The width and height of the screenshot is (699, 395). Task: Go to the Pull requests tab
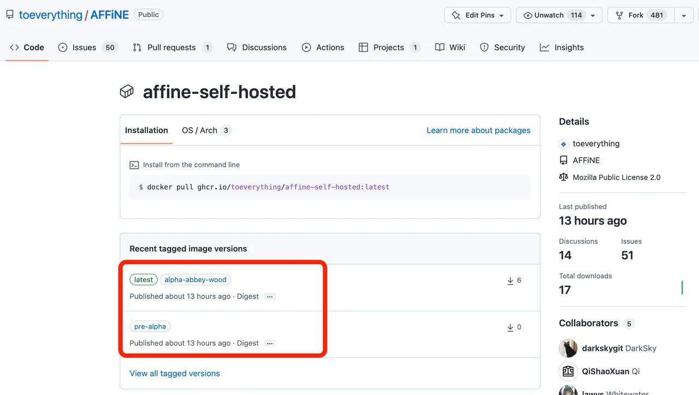tap(173, 47)
